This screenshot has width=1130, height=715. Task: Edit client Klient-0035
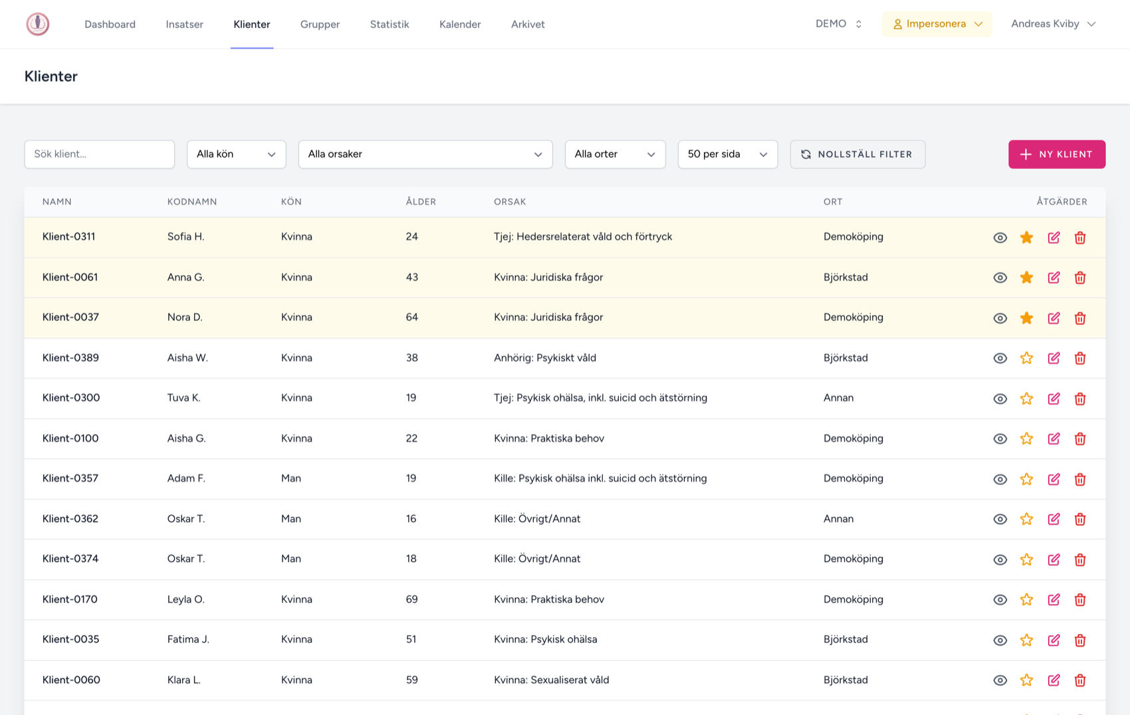point(1054,640)
